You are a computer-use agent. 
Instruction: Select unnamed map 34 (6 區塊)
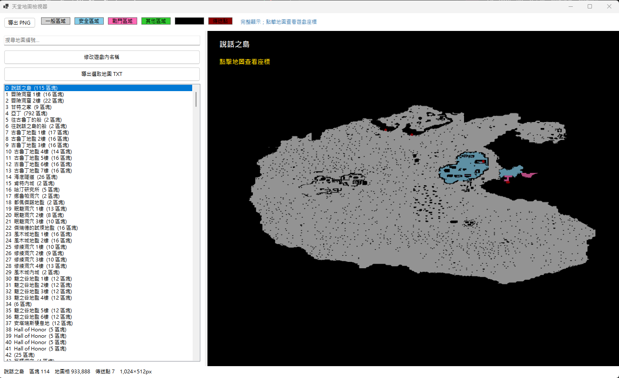pyautogui.click(x=98, y=304)
